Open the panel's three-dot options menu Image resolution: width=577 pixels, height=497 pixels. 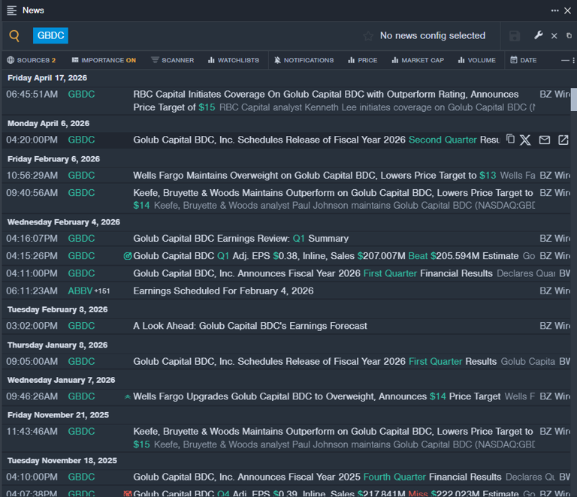(554, 11)
